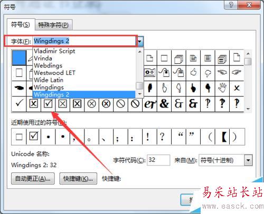Viewport: 264px width, 214px height.
Task: Select the bold ampersand symbol
Action: 164,104
